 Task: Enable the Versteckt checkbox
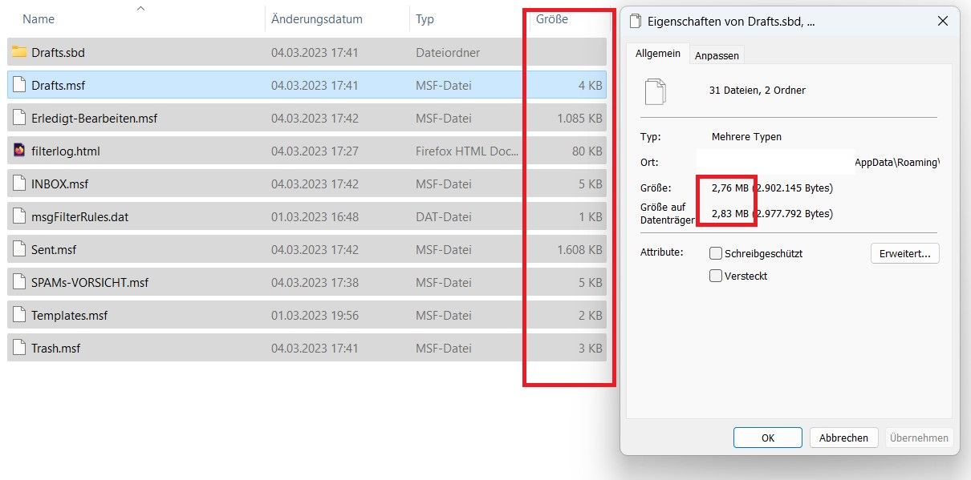[x=716, y=276]
